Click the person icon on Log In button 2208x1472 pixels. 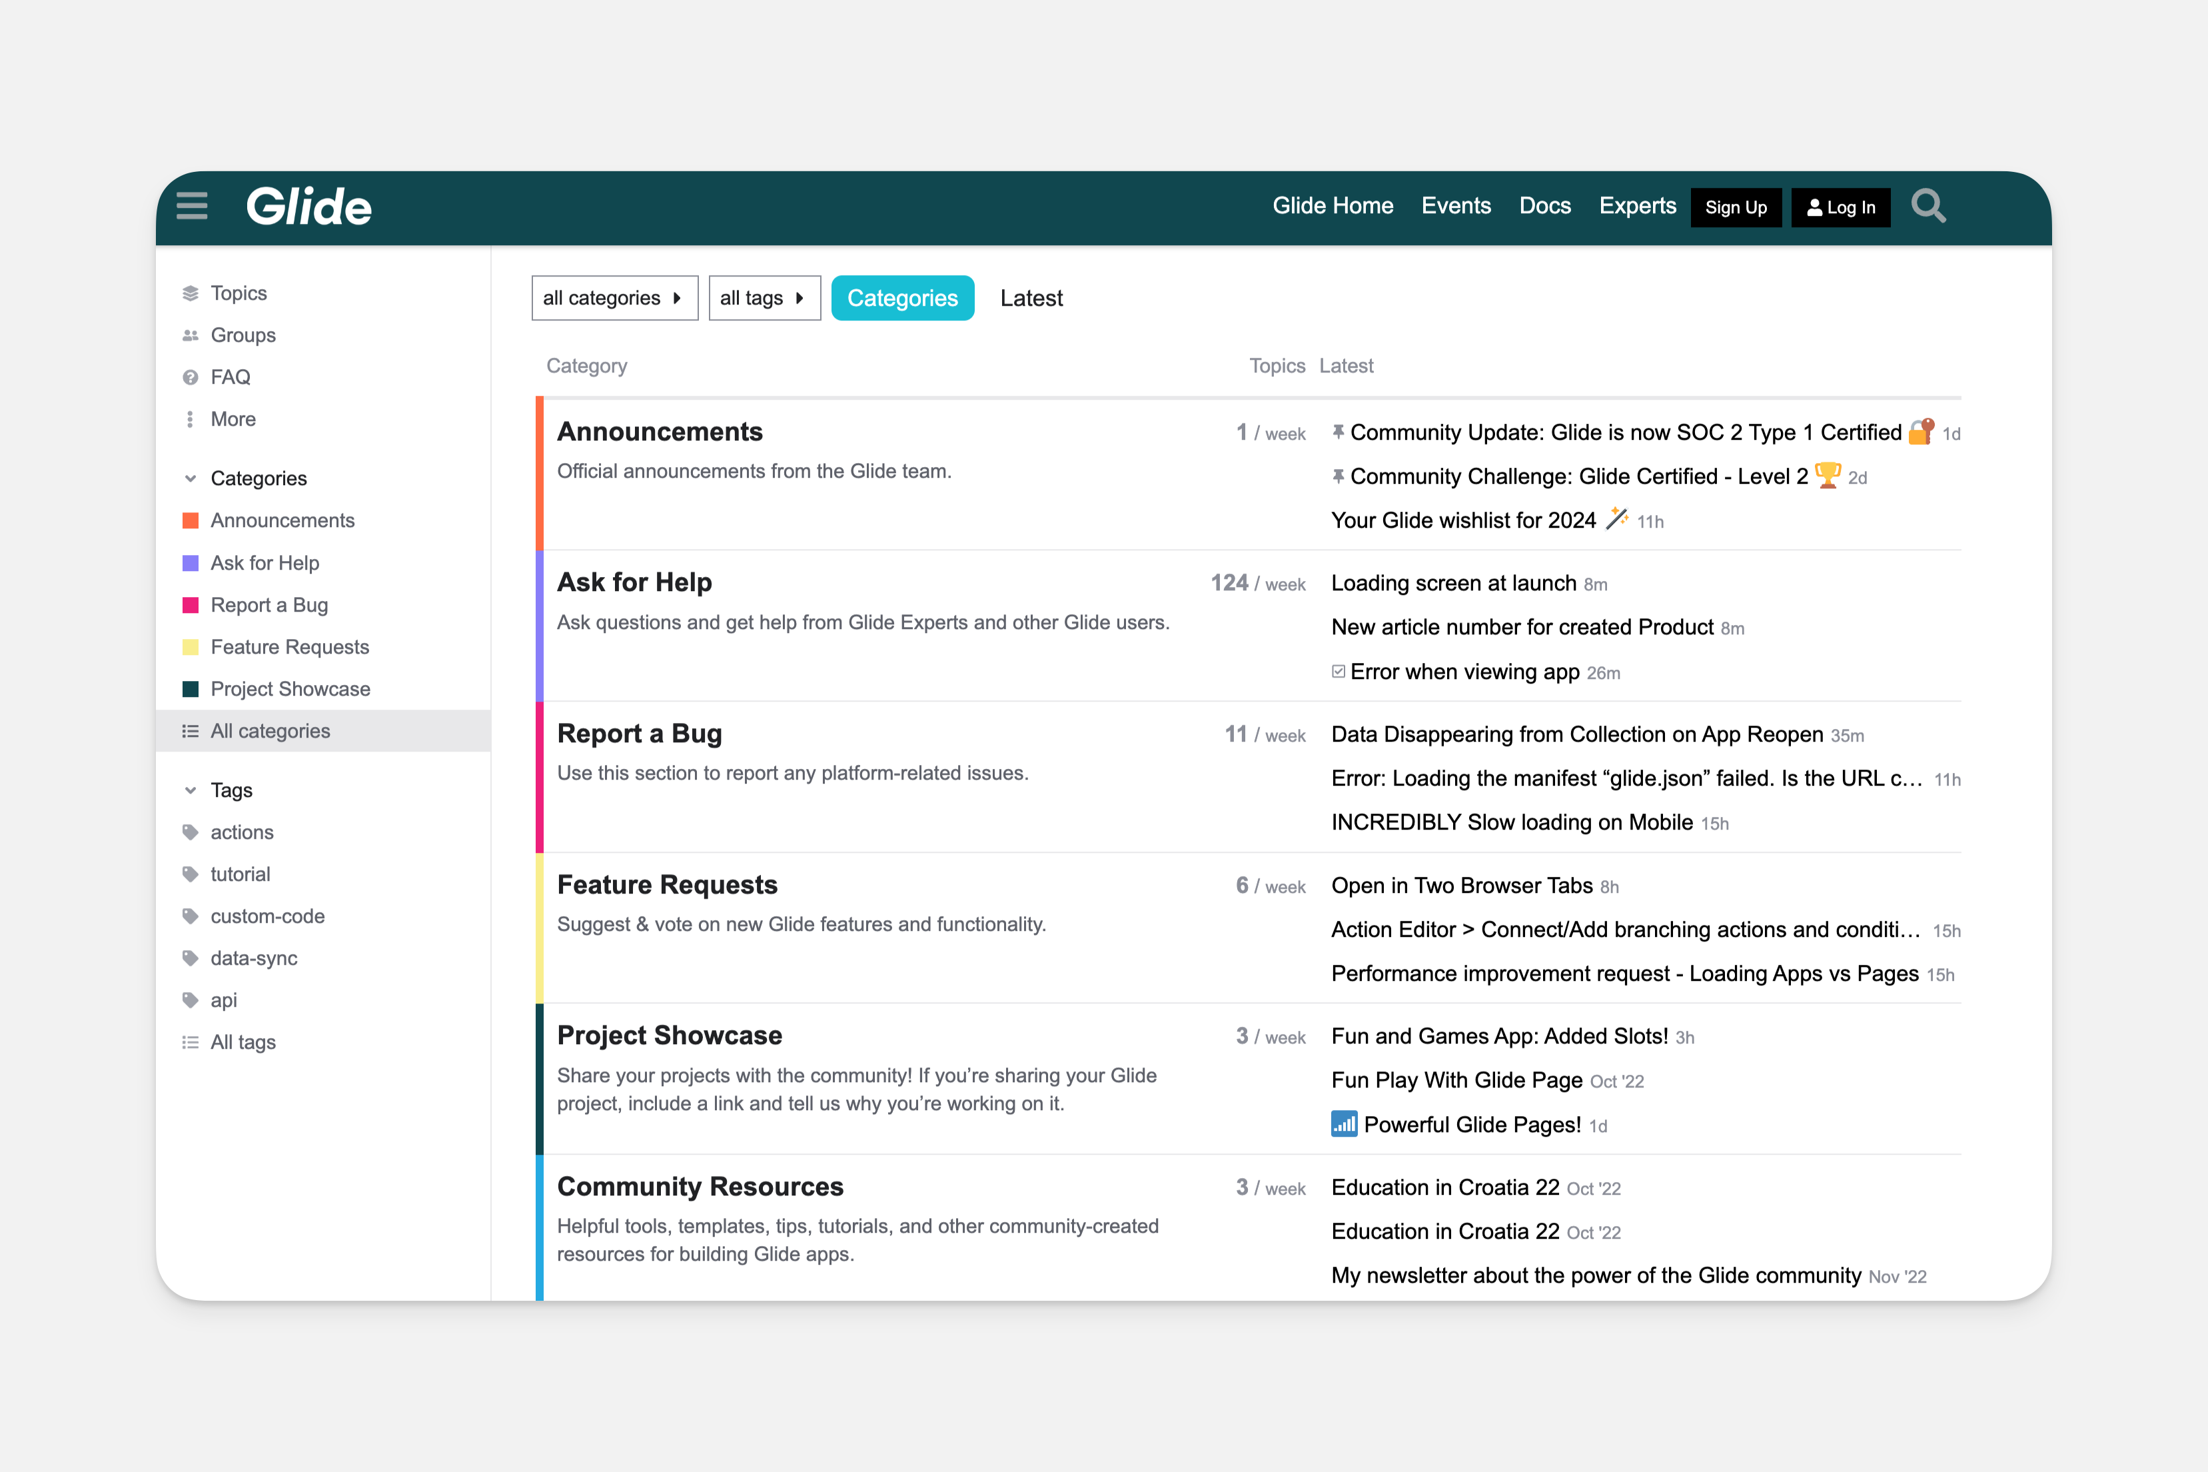tap(1815, 207)
